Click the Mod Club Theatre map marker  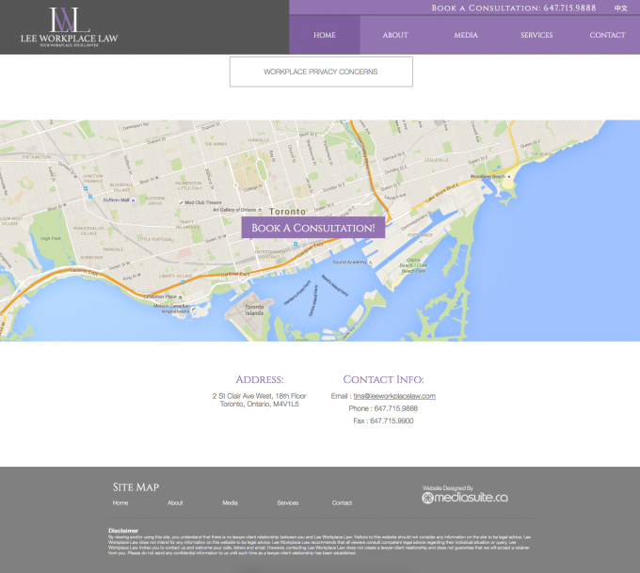pyautogui.click(x=179, y=202)
